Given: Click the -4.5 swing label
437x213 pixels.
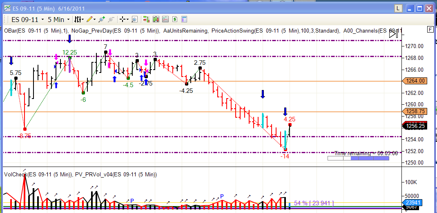Looking at the screenshot, I should tap(128, 86).
